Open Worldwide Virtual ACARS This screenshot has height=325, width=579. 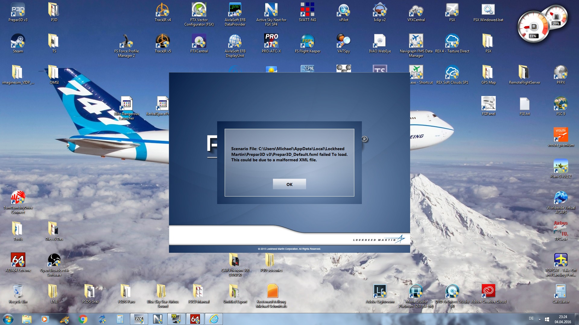point(561,202)
